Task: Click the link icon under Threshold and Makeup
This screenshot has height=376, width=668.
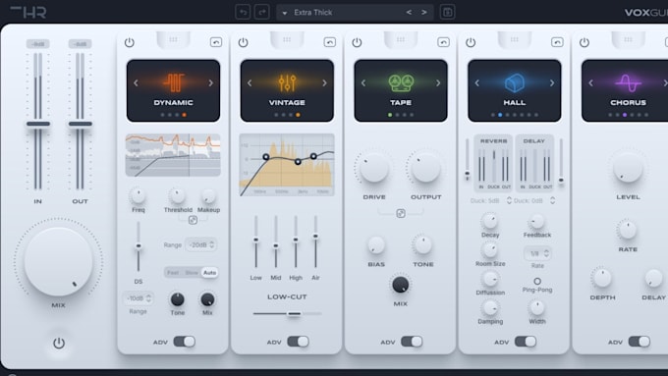Action: (x=193, y=220)
